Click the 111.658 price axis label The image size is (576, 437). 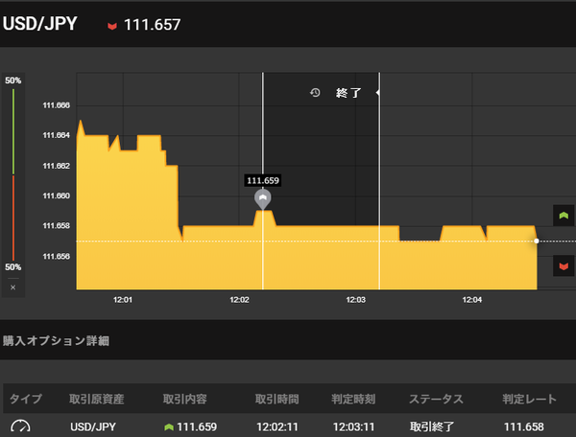tap(57, 226)
